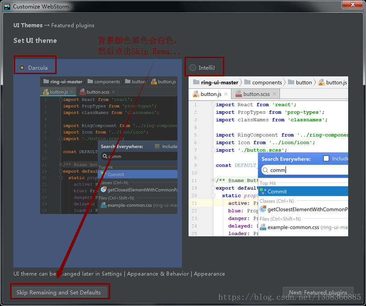Collapse export default block at line 19 in Darcula preview

(61, 171)
